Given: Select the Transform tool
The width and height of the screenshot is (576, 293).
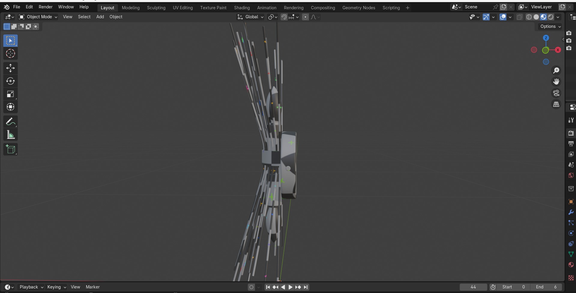Looking at the screenshot, I should (11, 107).
